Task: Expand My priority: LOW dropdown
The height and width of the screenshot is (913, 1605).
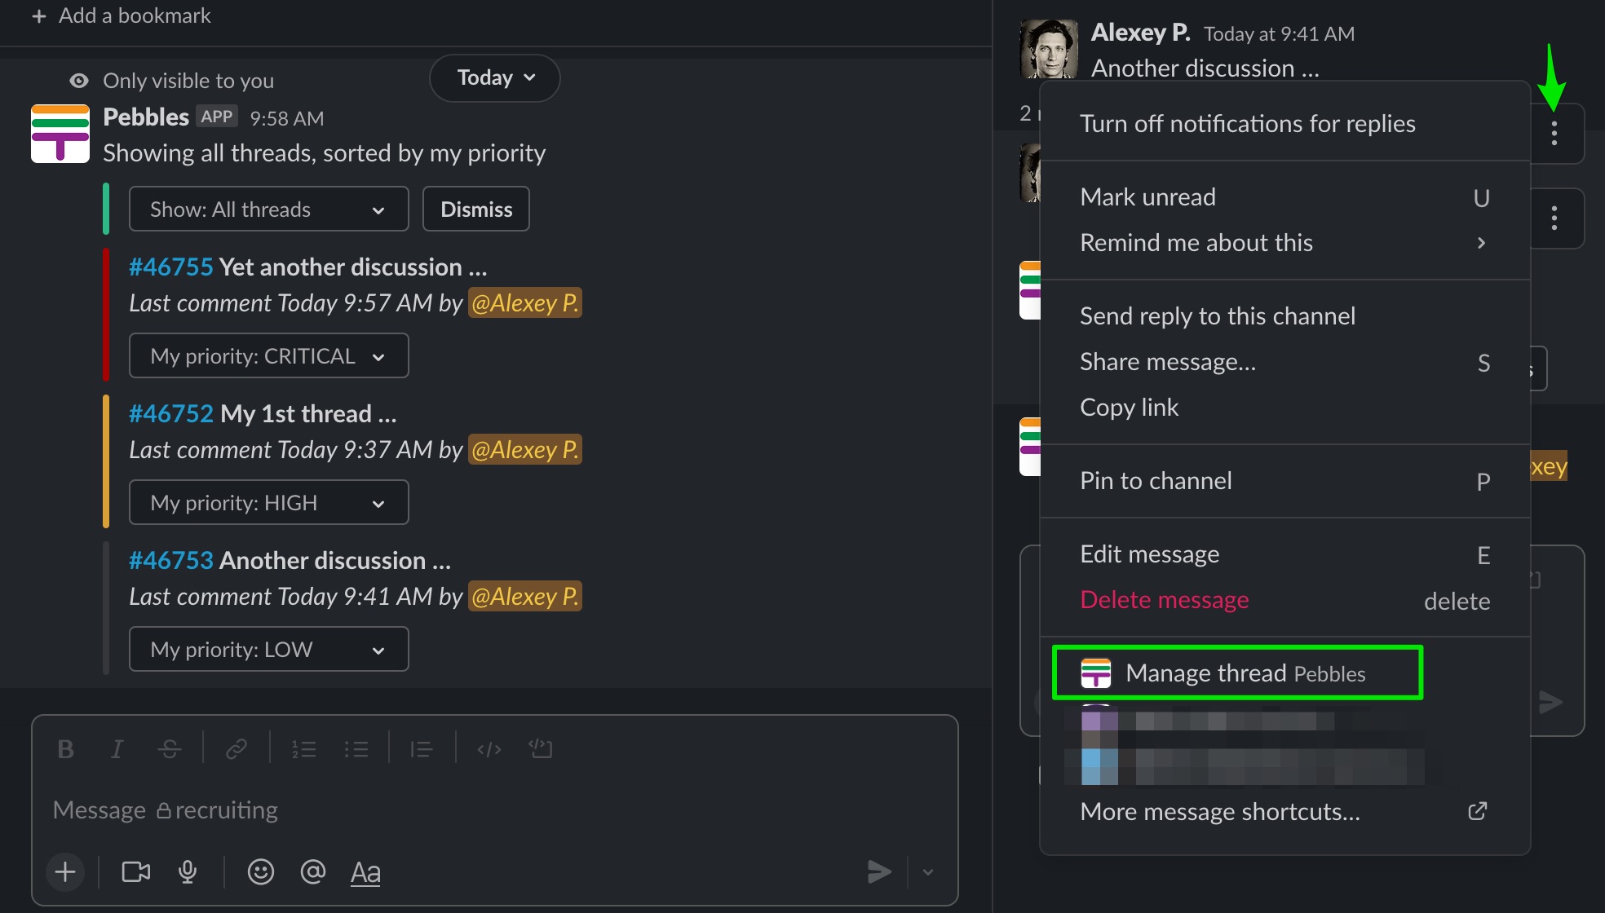Action: [269, 650]
